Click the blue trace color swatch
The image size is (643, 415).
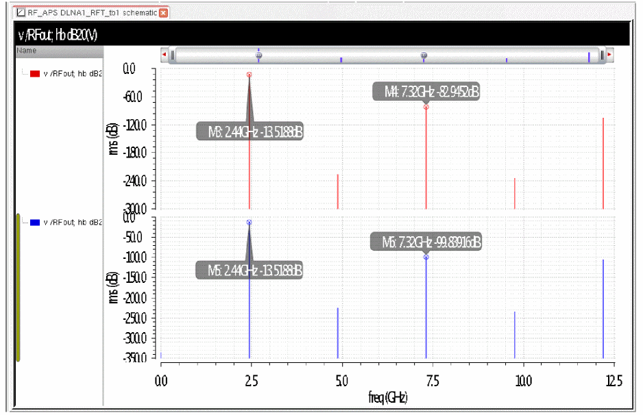click(x=35, y=222)
